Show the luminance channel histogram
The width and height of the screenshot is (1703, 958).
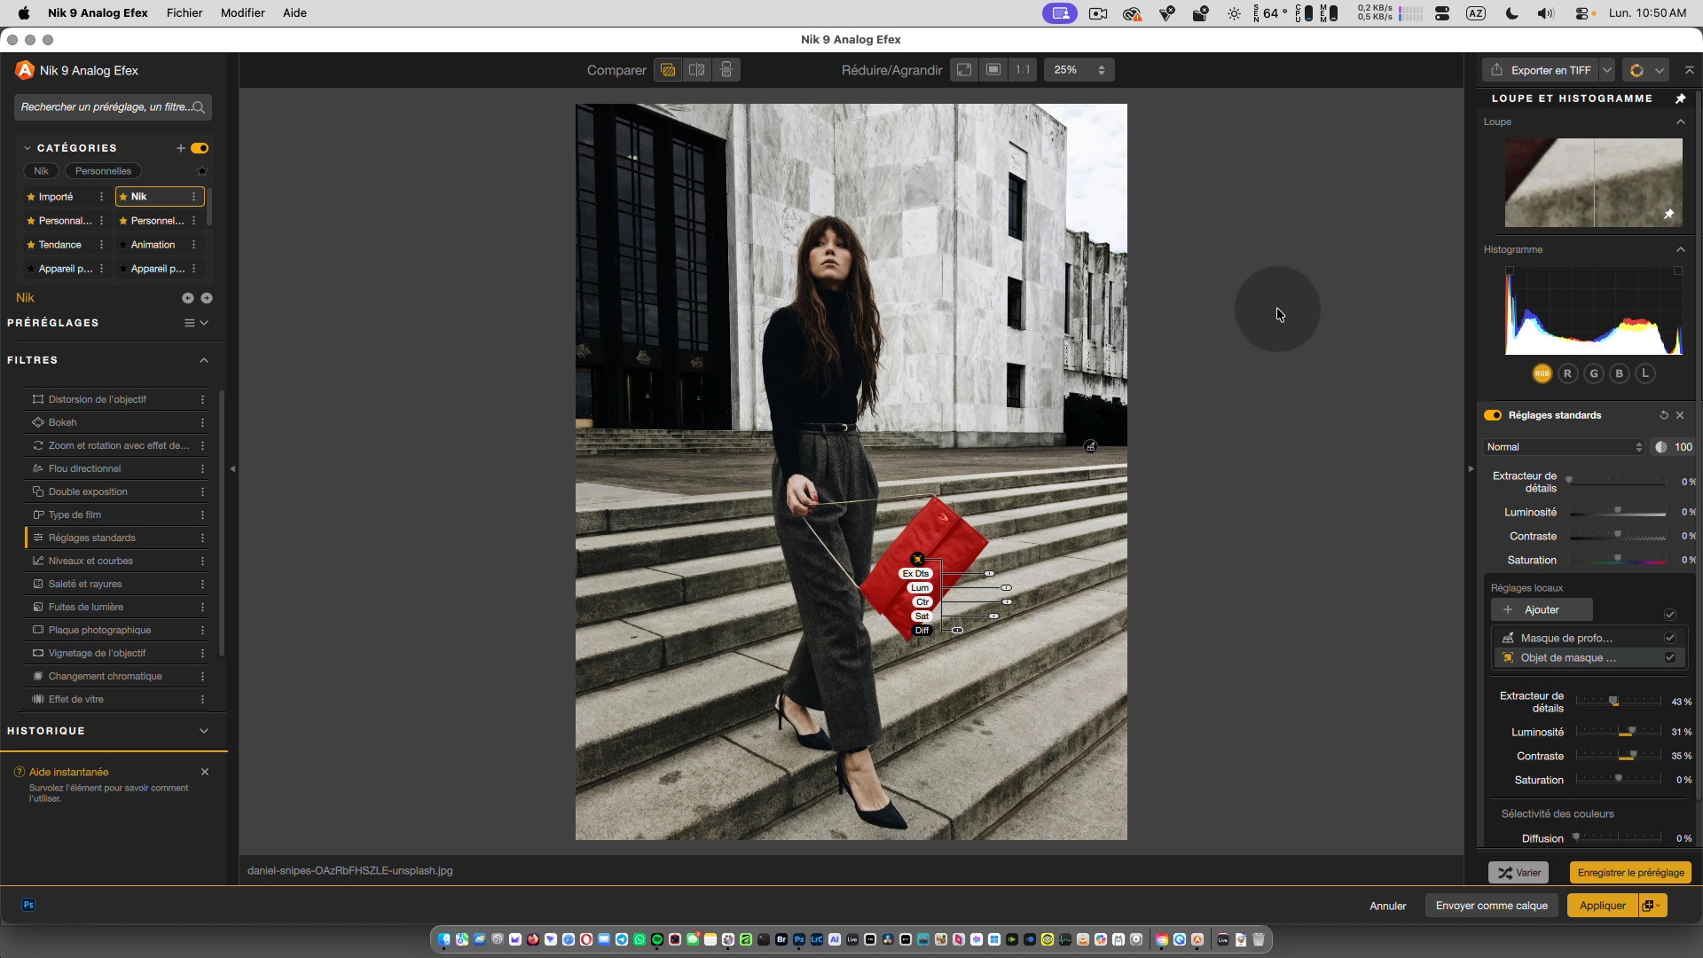pyautogui.click(x=1645, y=373)
